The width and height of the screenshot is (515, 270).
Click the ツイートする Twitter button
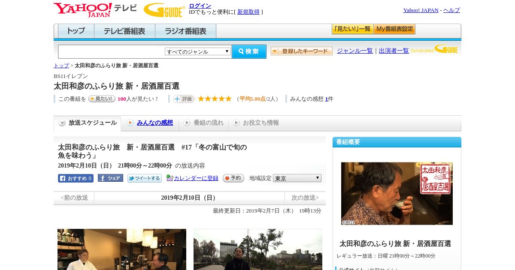145,178
